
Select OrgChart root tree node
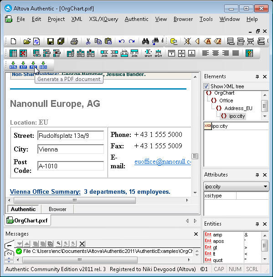coord(224,93)
